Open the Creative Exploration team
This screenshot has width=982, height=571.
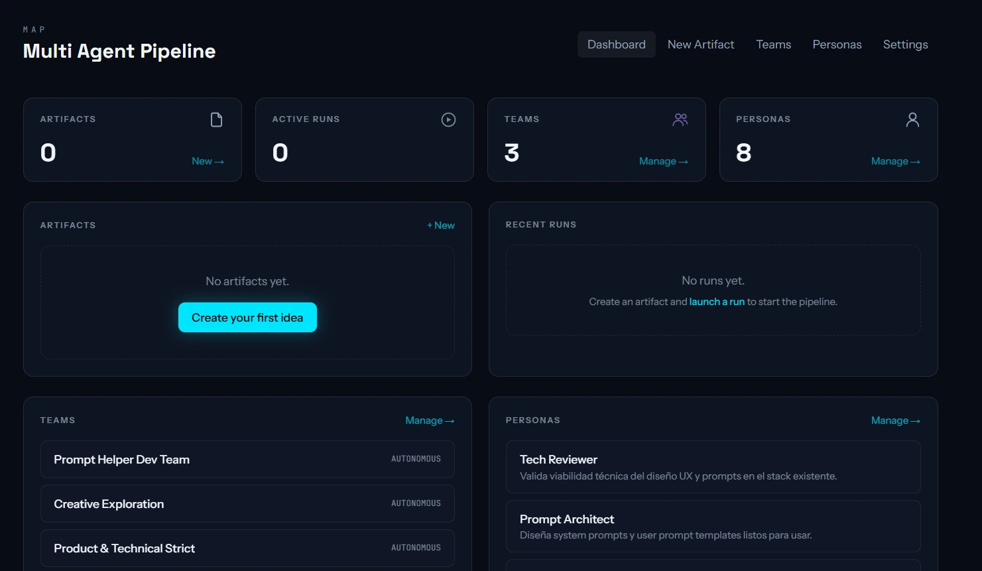point(247,504)
